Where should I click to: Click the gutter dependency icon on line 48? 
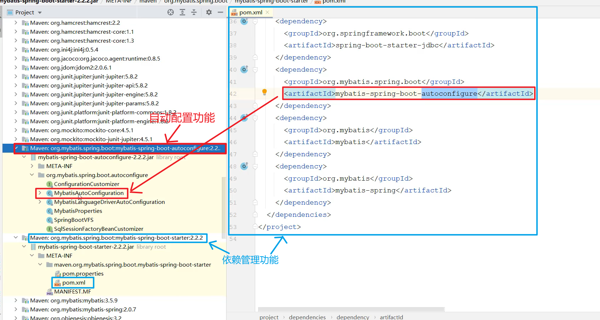pos(244,166)
